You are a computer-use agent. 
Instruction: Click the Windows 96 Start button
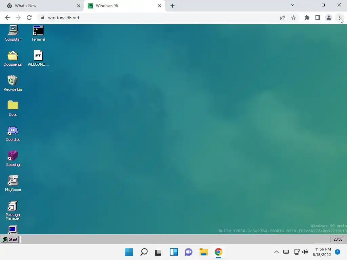point(10,239)
